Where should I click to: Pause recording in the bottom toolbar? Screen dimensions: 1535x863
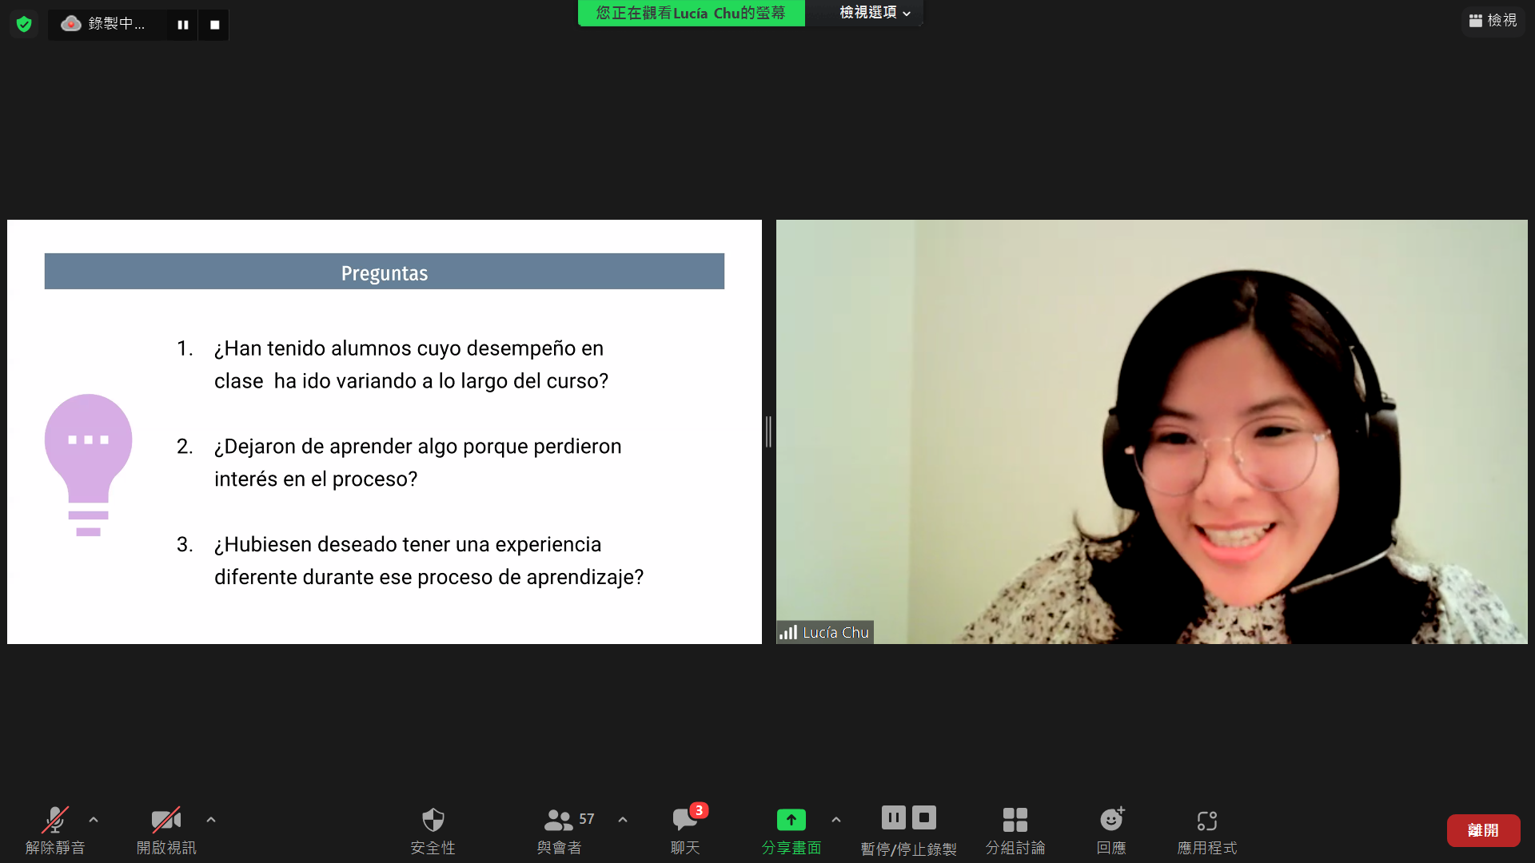(894, 817)
